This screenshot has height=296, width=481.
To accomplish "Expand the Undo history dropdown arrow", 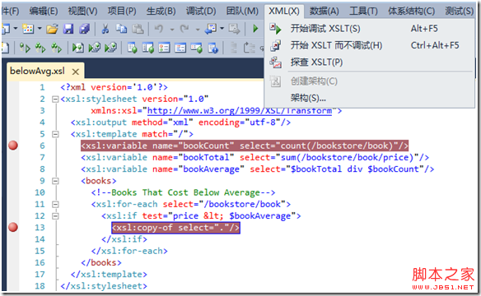I will click(172, 30).
